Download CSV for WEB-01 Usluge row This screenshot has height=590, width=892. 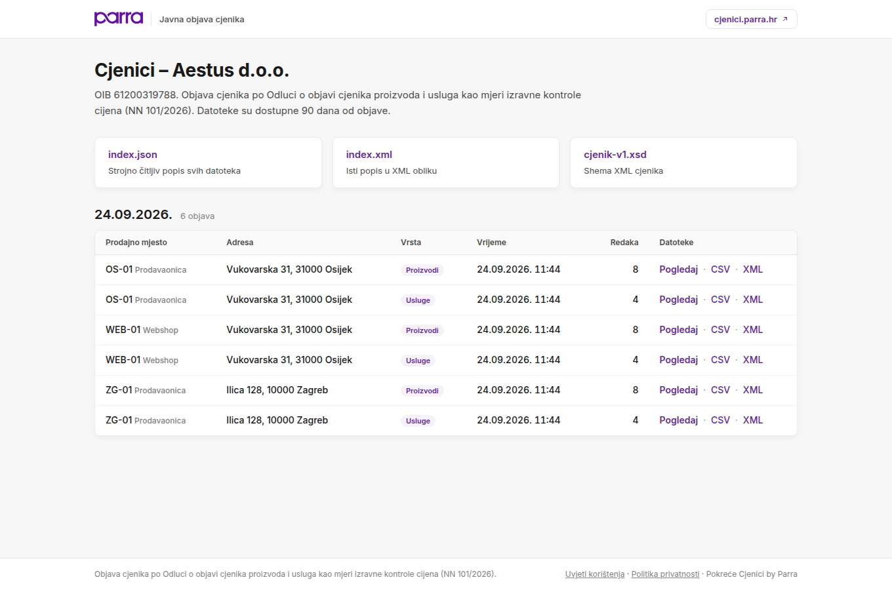pyautogui.click(x=720, y=360)
